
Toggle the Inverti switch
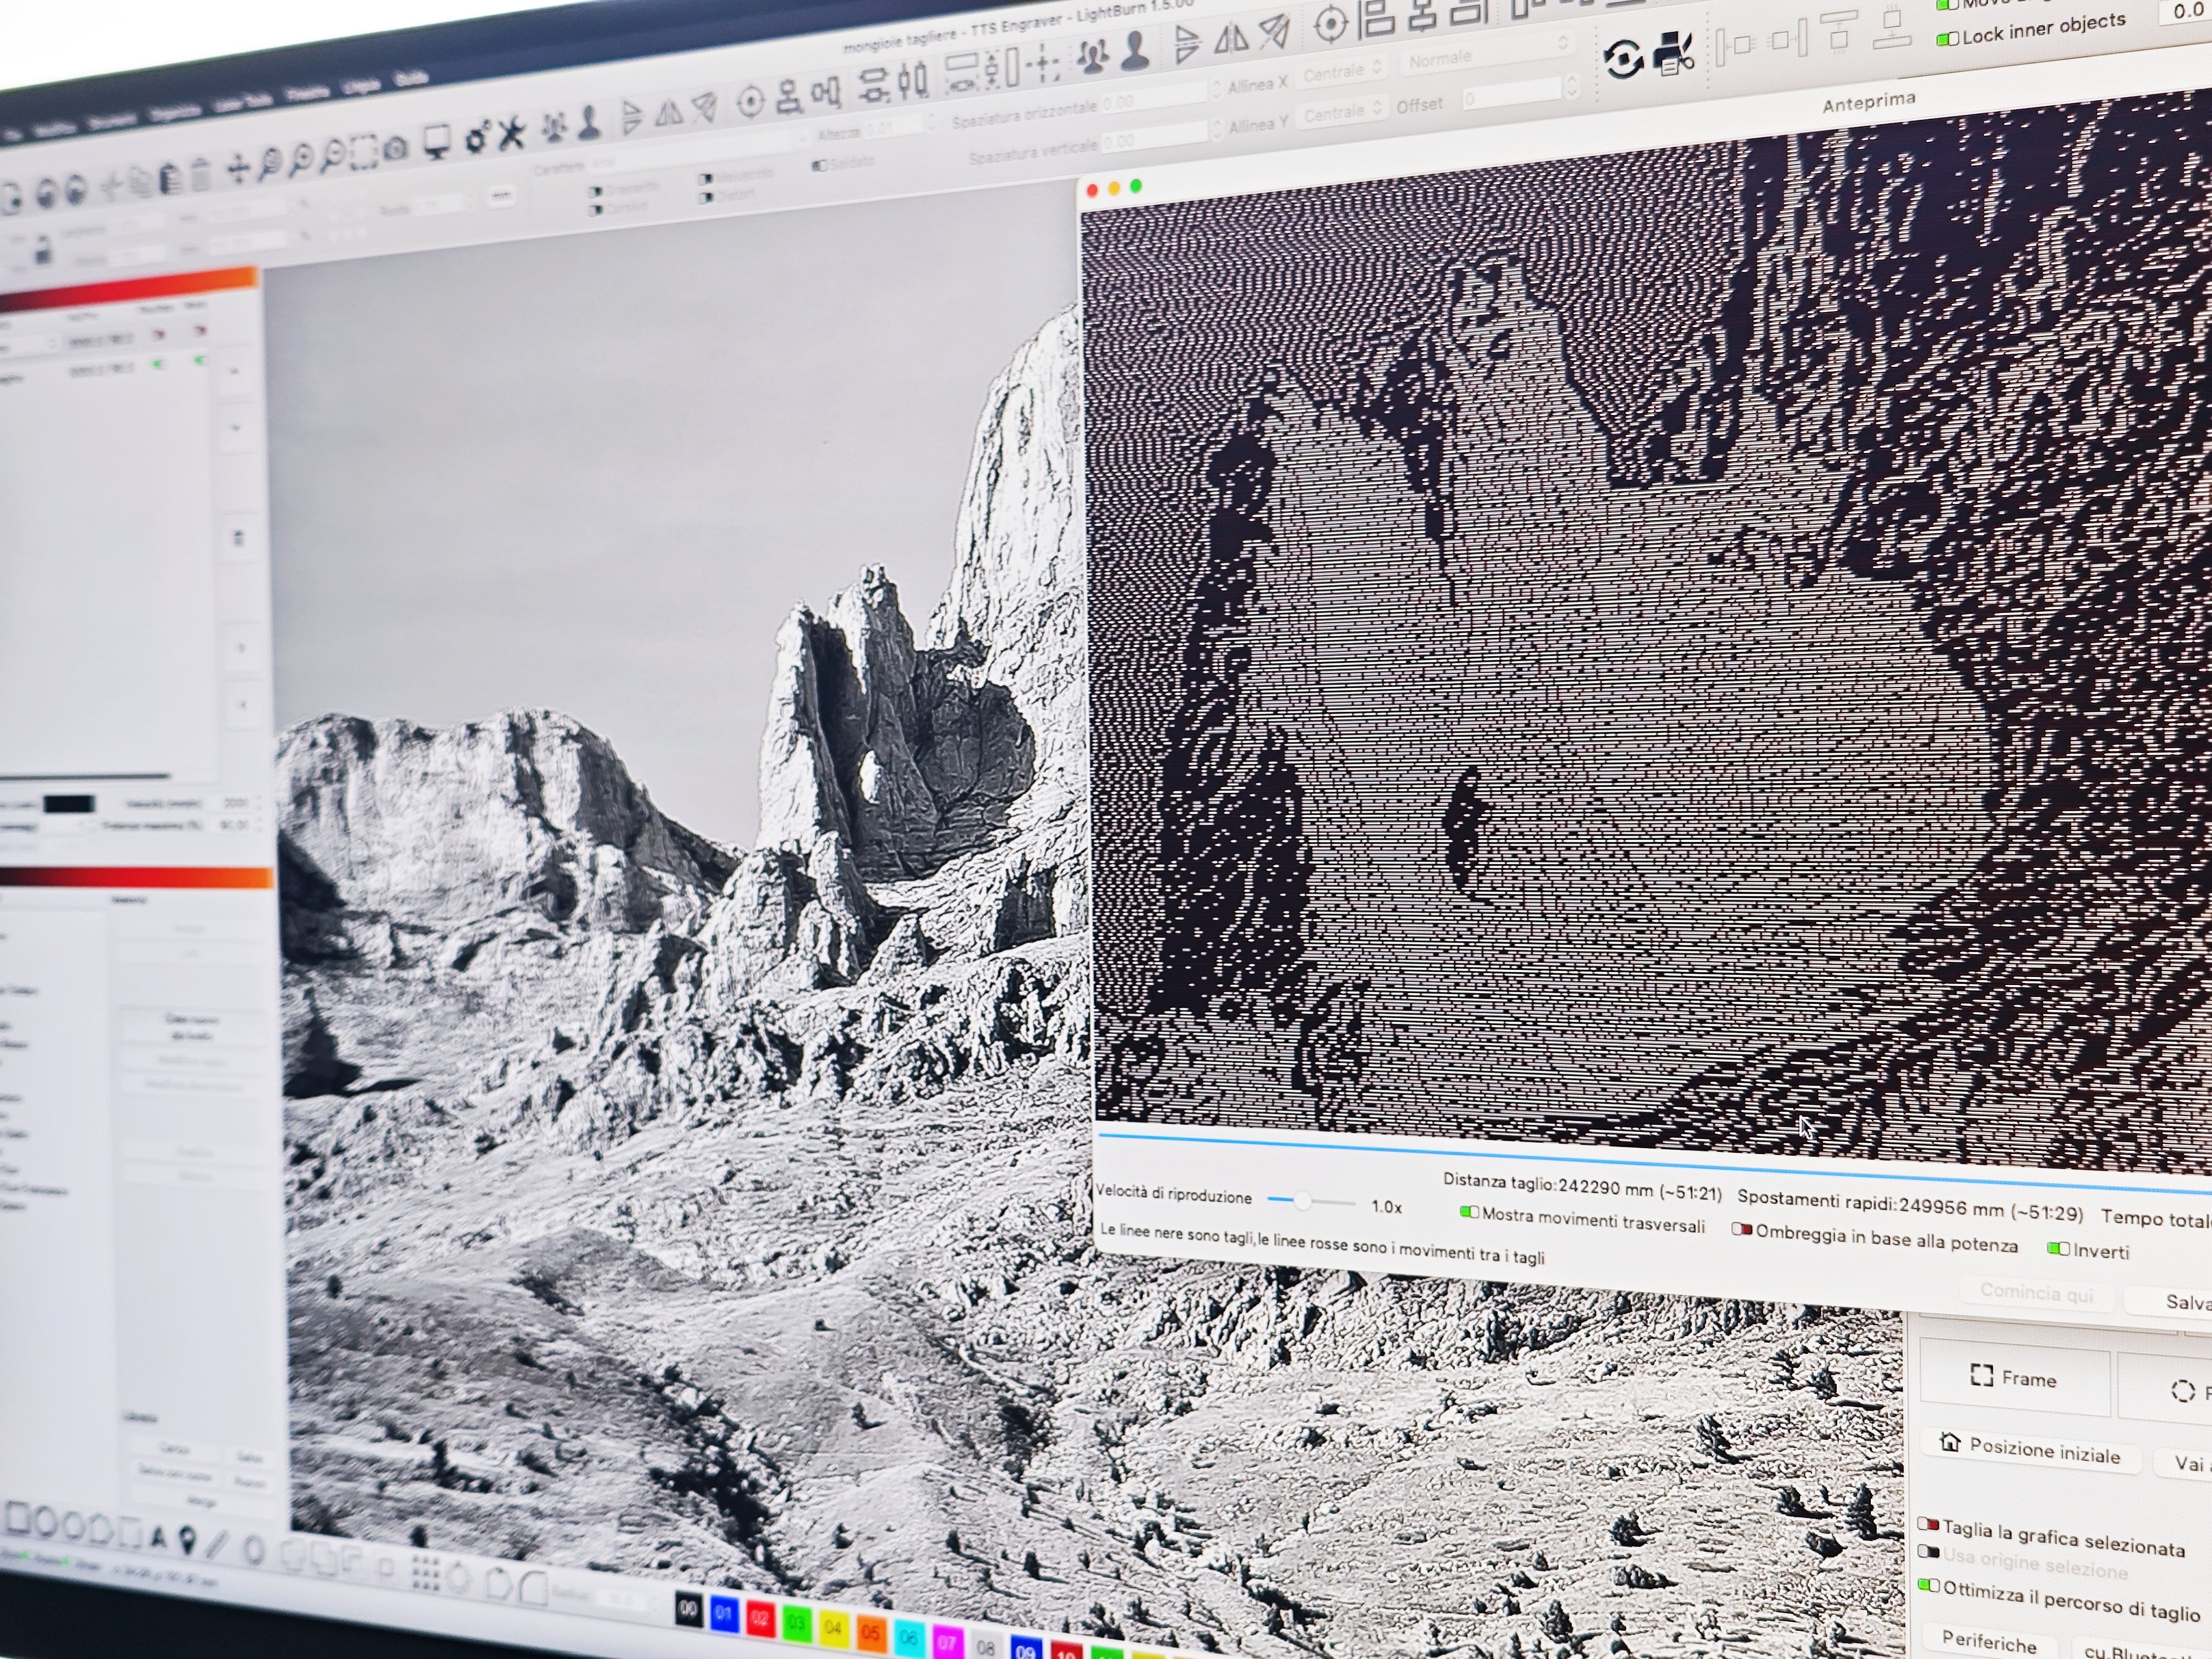[2058, 1248]
